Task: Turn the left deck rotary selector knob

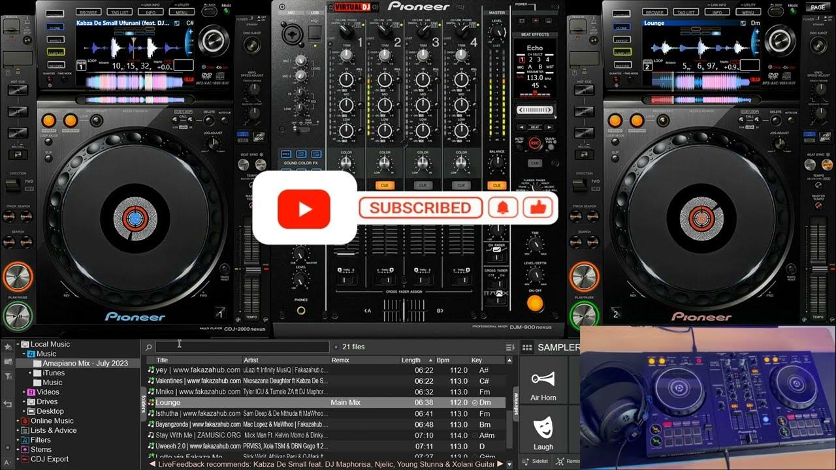Action: click(213, 41)
